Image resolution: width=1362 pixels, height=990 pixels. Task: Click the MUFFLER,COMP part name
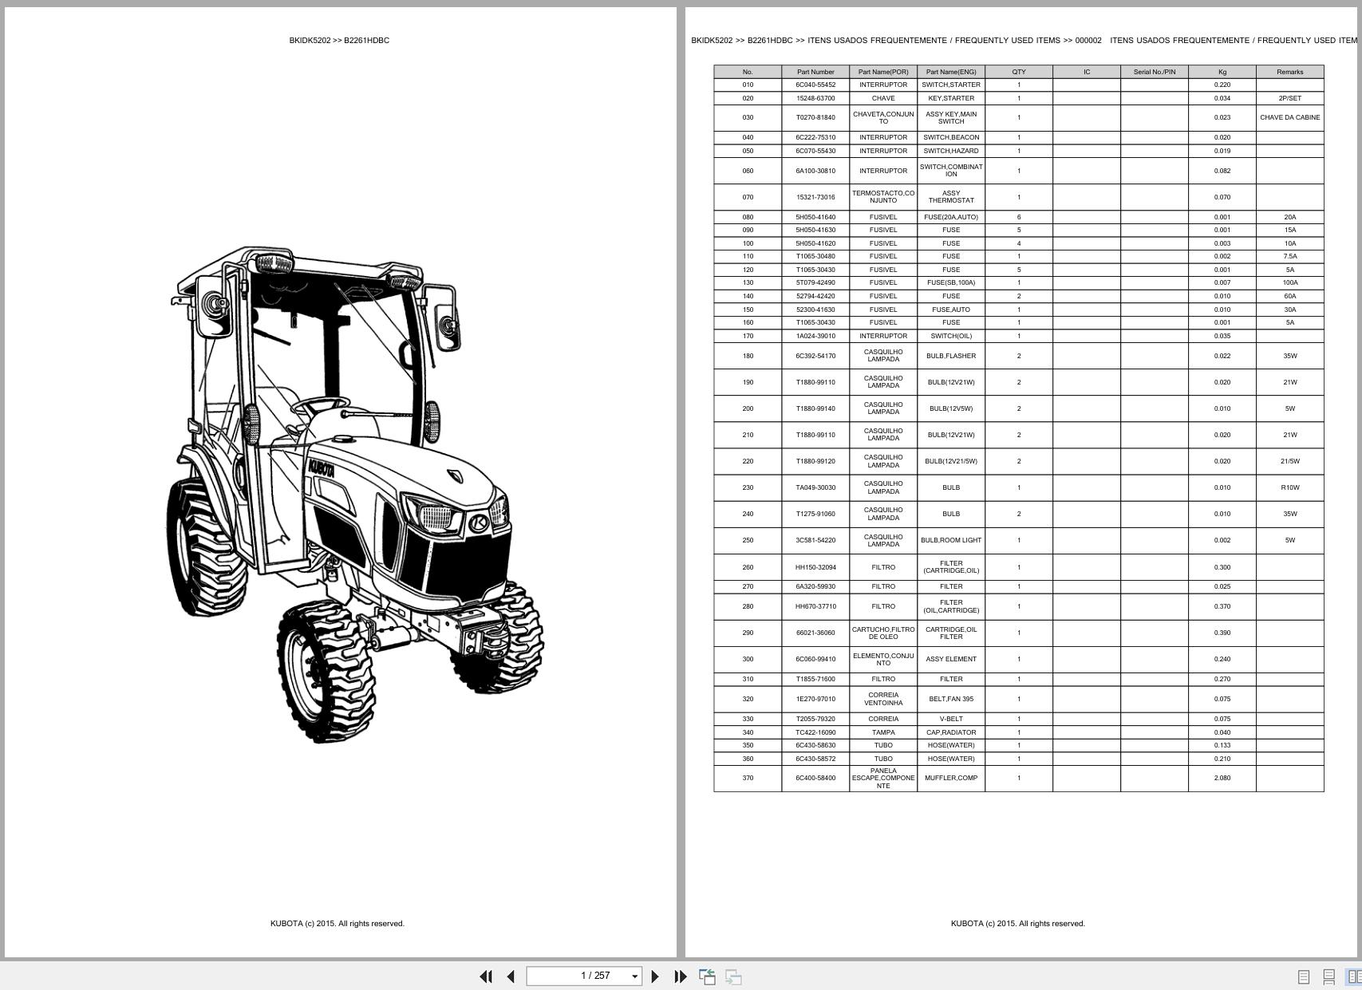point(951,778)
